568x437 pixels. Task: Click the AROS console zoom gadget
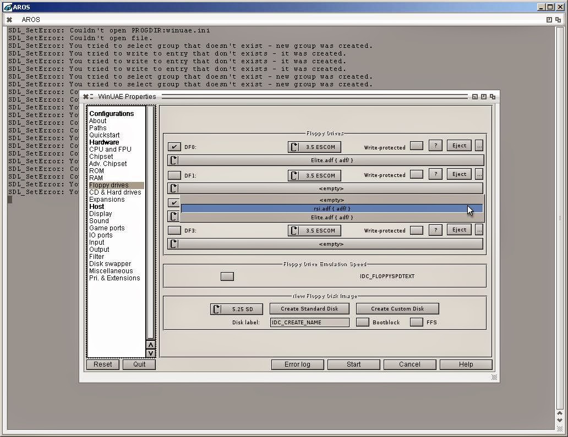click(549, 20)
